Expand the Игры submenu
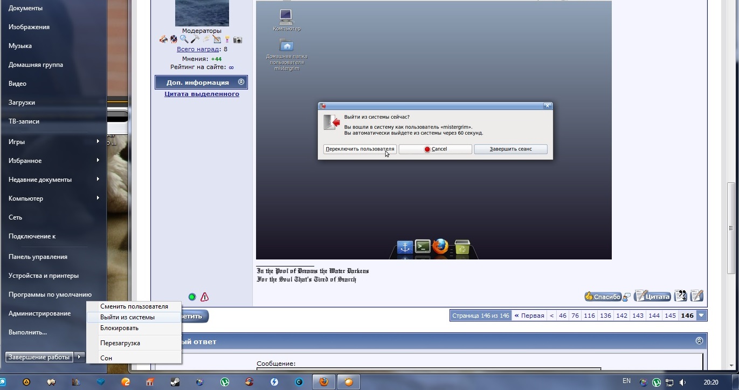The width and height of the screenshot is (739, 390). click(98, 141)
